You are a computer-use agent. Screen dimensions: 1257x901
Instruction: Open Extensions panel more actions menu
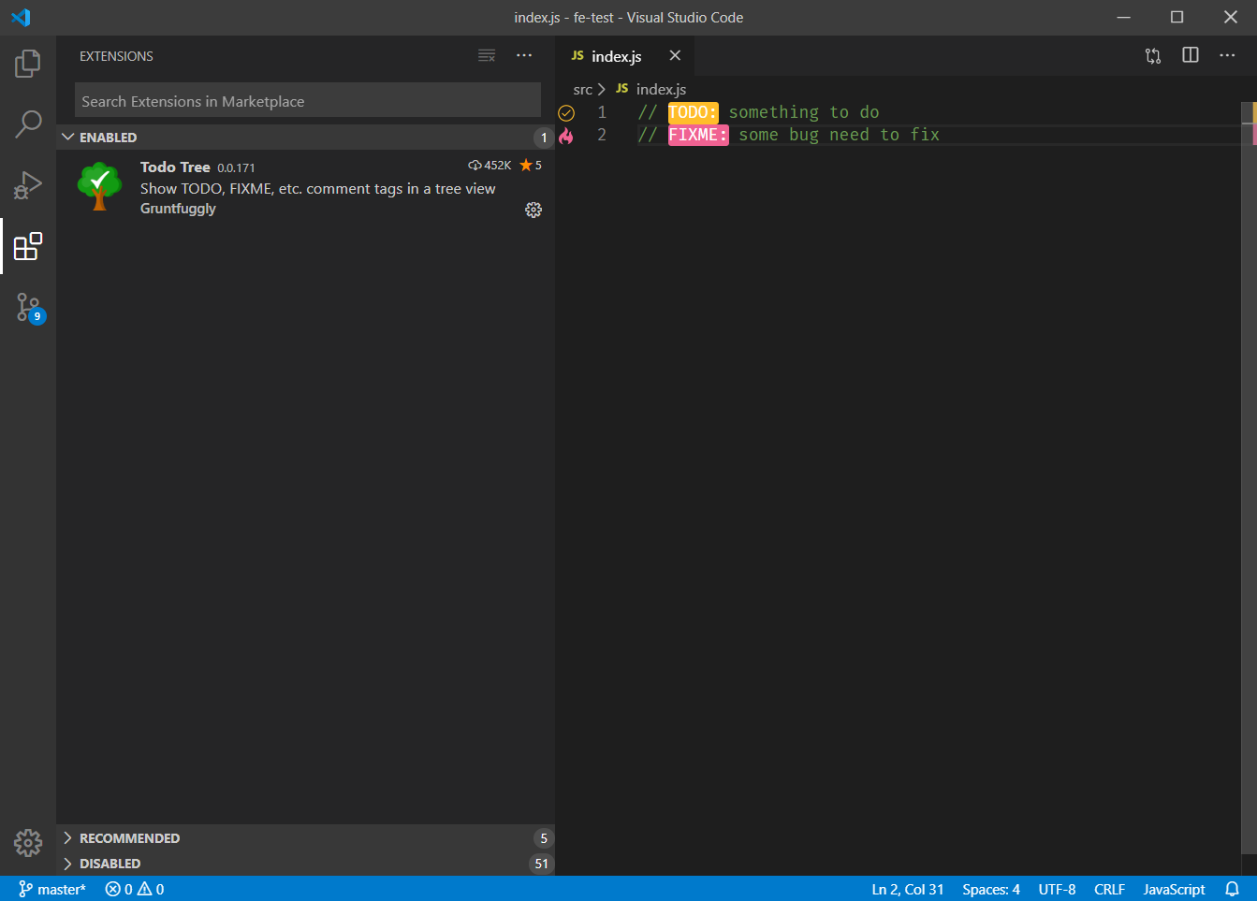click(x=524, y=56)
